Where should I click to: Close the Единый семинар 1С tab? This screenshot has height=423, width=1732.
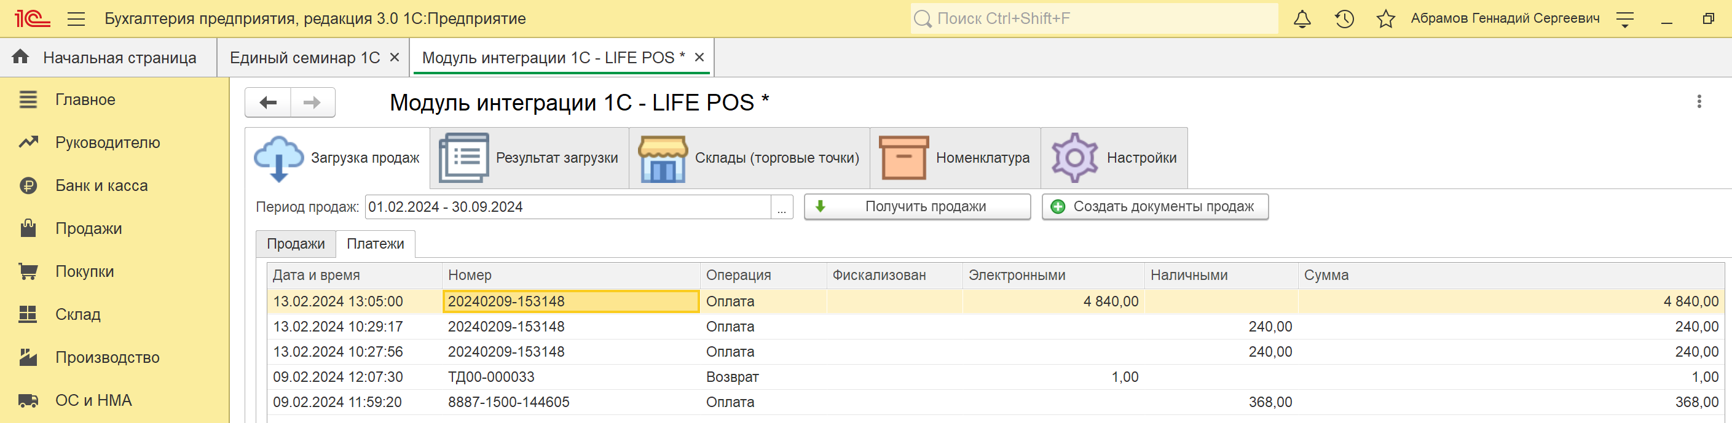click(x=395, y=58)
